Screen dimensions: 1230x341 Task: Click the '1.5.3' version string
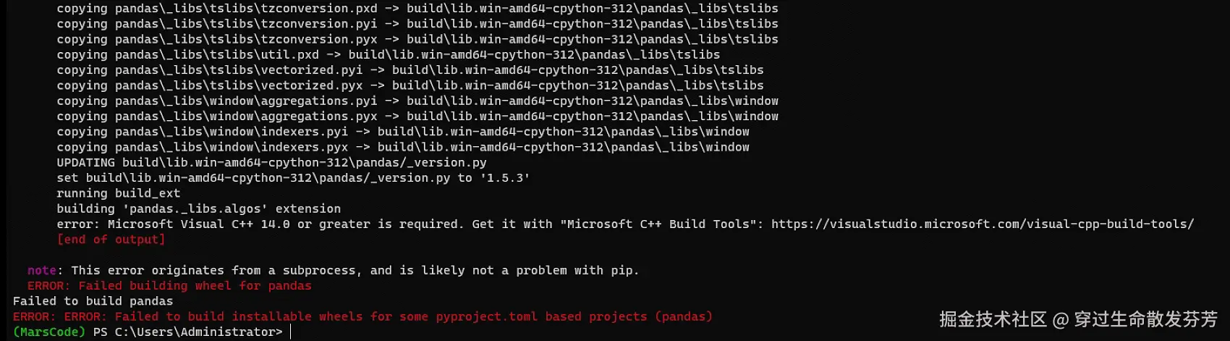pos(504,178)
